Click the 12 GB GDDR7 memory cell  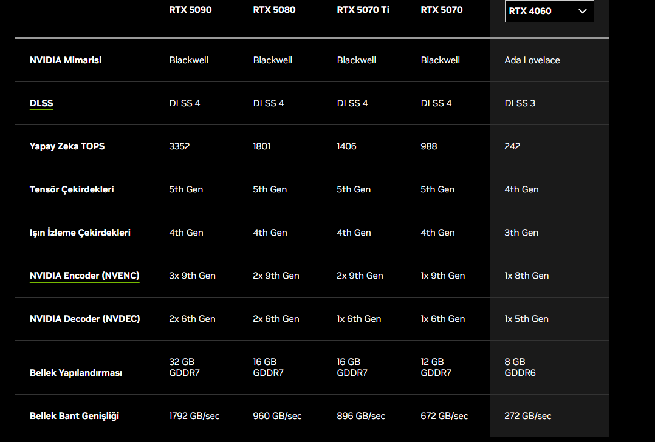point(436,367)
